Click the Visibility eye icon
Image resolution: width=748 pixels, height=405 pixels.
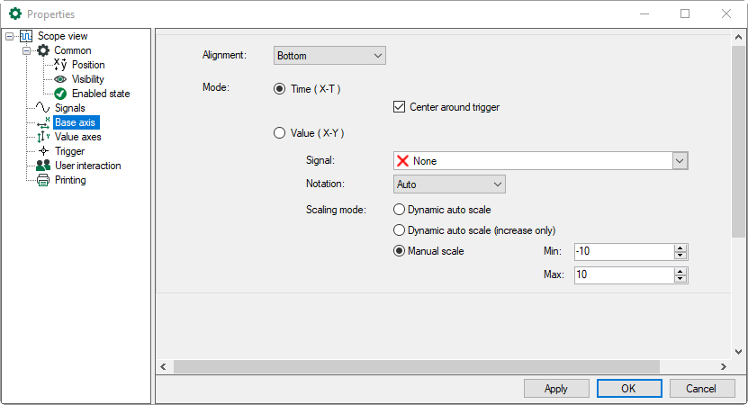click(x=60, y=79)
